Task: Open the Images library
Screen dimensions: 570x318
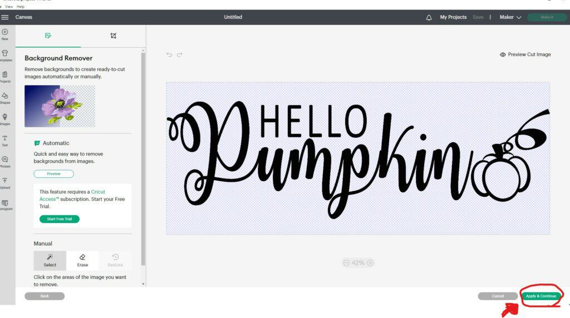Action: click(x=5, y=120)
